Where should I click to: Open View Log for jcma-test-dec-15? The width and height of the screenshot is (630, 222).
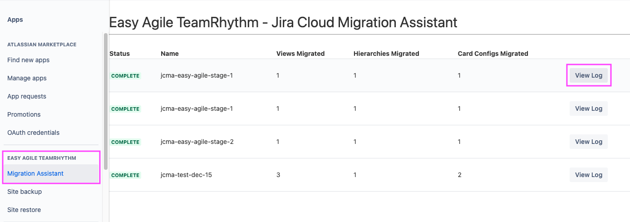tap(588, 175)
